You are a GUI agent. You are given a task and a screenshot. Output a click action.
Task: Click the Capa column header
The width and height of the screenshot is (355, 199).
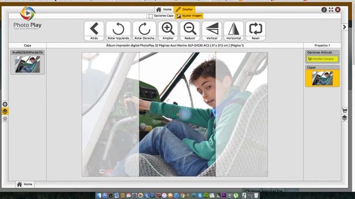27,45
